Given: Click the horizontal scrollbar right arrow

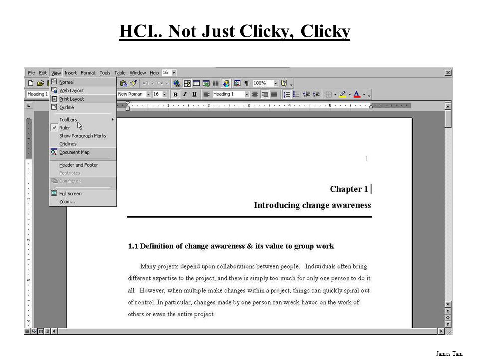Looking at the screenshot, I should pyautogui.click(x=441, y=331).
